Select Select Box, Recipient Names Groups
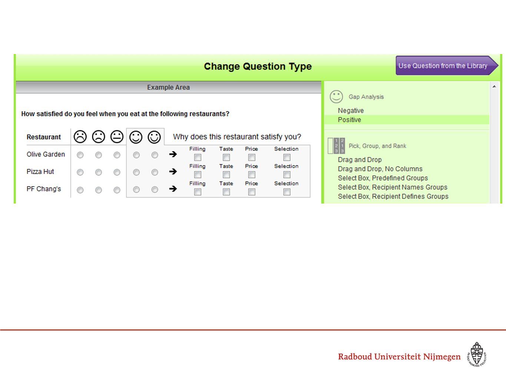This screenshot has height=379, width=506. (393, 187)
